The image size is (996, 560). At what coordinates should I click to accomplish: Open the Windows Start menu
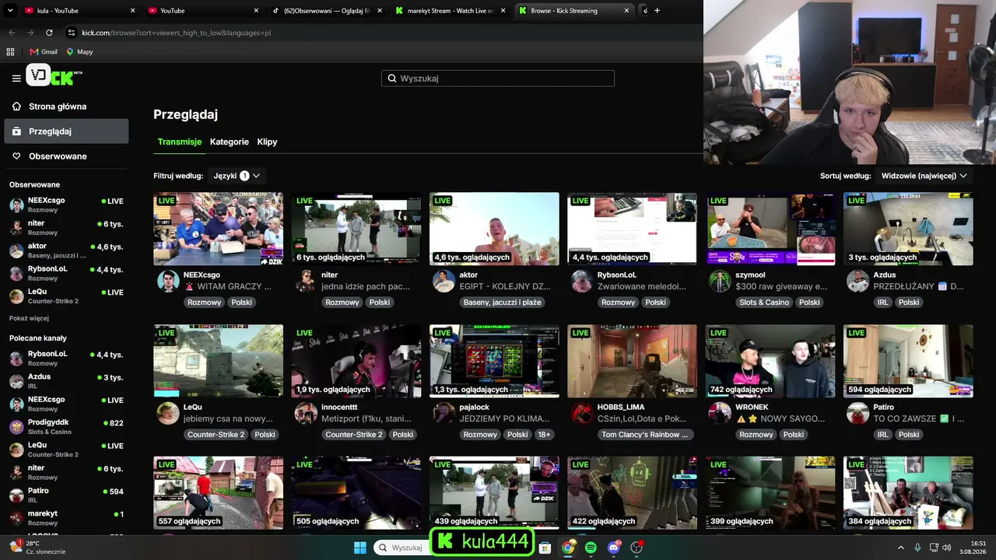(x=360, y=548)
